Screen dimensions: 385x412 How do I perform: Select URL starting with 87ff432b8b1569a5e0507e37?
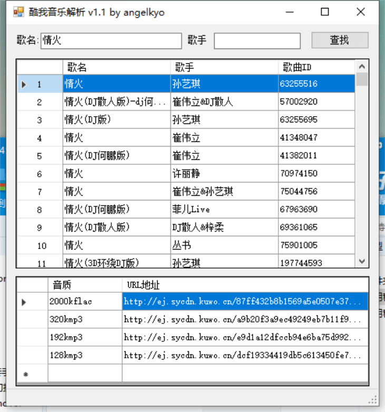[245, 301]
